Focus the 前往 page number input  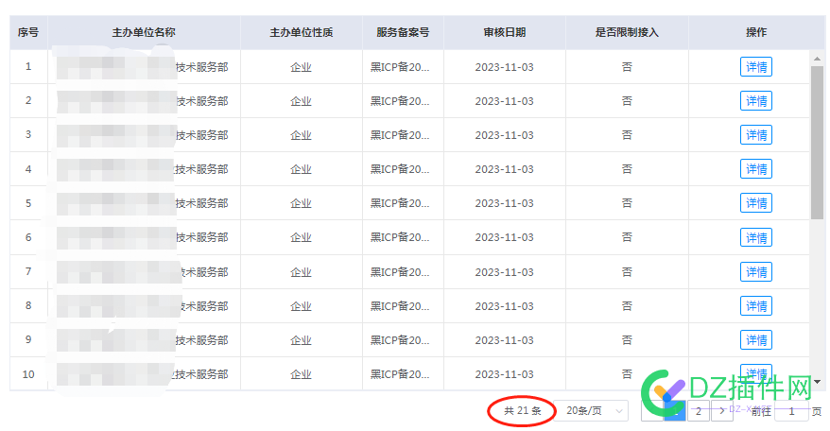coord(791,411)
